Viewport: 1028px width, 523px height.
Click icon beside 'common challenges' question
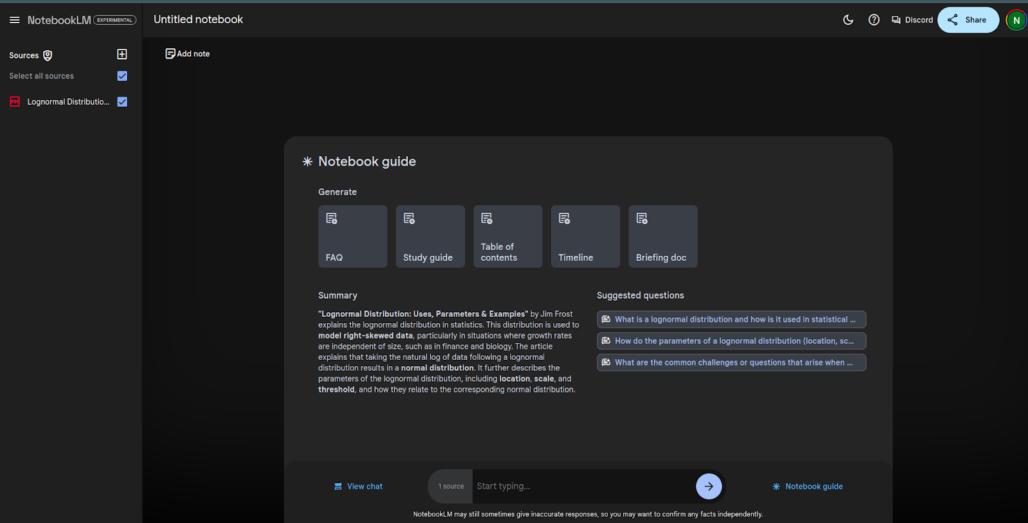pyautogui.click(x=606, y=362)
